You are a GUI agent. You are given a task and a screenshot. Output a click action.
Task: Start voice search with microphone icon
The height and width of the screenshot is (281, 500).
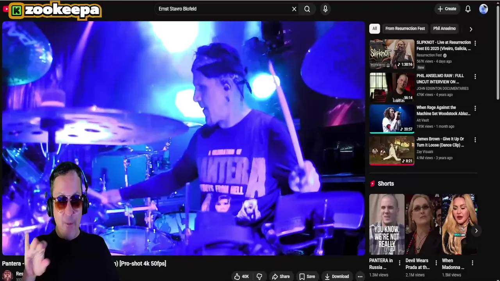(x=325, y=9)
